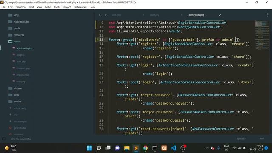Show hidden system tray icons
Screen dimensions: 272x153
207,148
